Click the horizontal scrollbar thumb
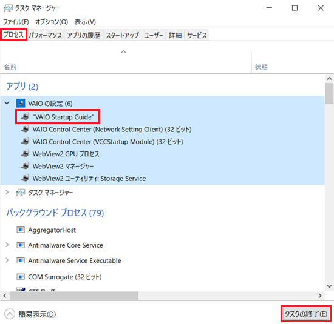This screenshot has height=324, width=334. (74, 296)
